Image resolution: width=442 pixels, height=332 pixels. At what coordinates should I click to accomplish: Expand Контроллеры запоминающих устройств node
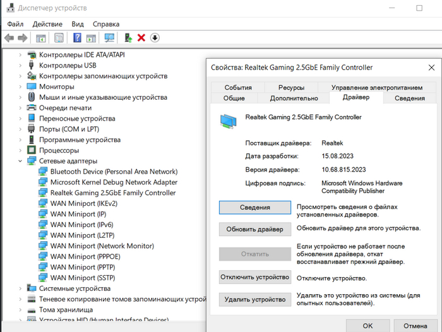(x=20, y=76)
